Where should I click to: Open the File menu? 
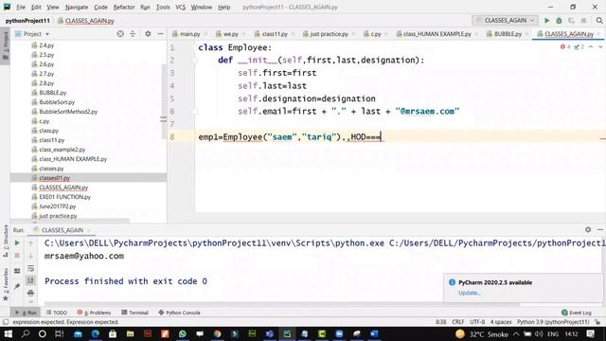(x=21, y=7)
